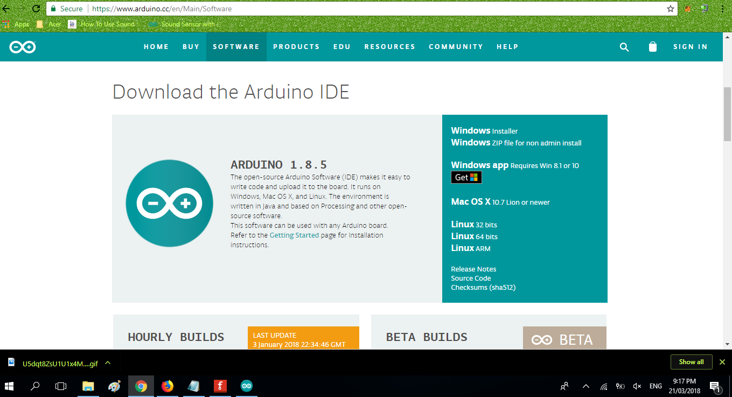Viewport: 732px width, 397px height.
Task: Expand options for the downloaded gif file
Action: point(108,363)
